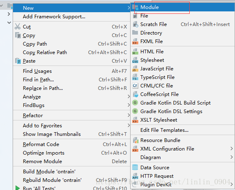Viewport: 235px width, 190px height.
Task: Choose Reformat Code
Action: 71,144
